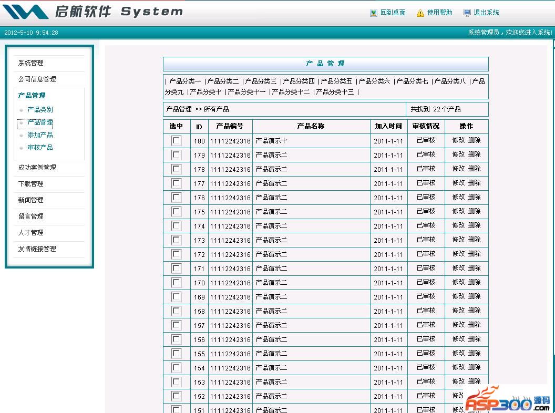Open 审核产品 in the sidebar submenu
This screenshot has width=555, height=413.
pyautogui.click(x=40, y=148)
